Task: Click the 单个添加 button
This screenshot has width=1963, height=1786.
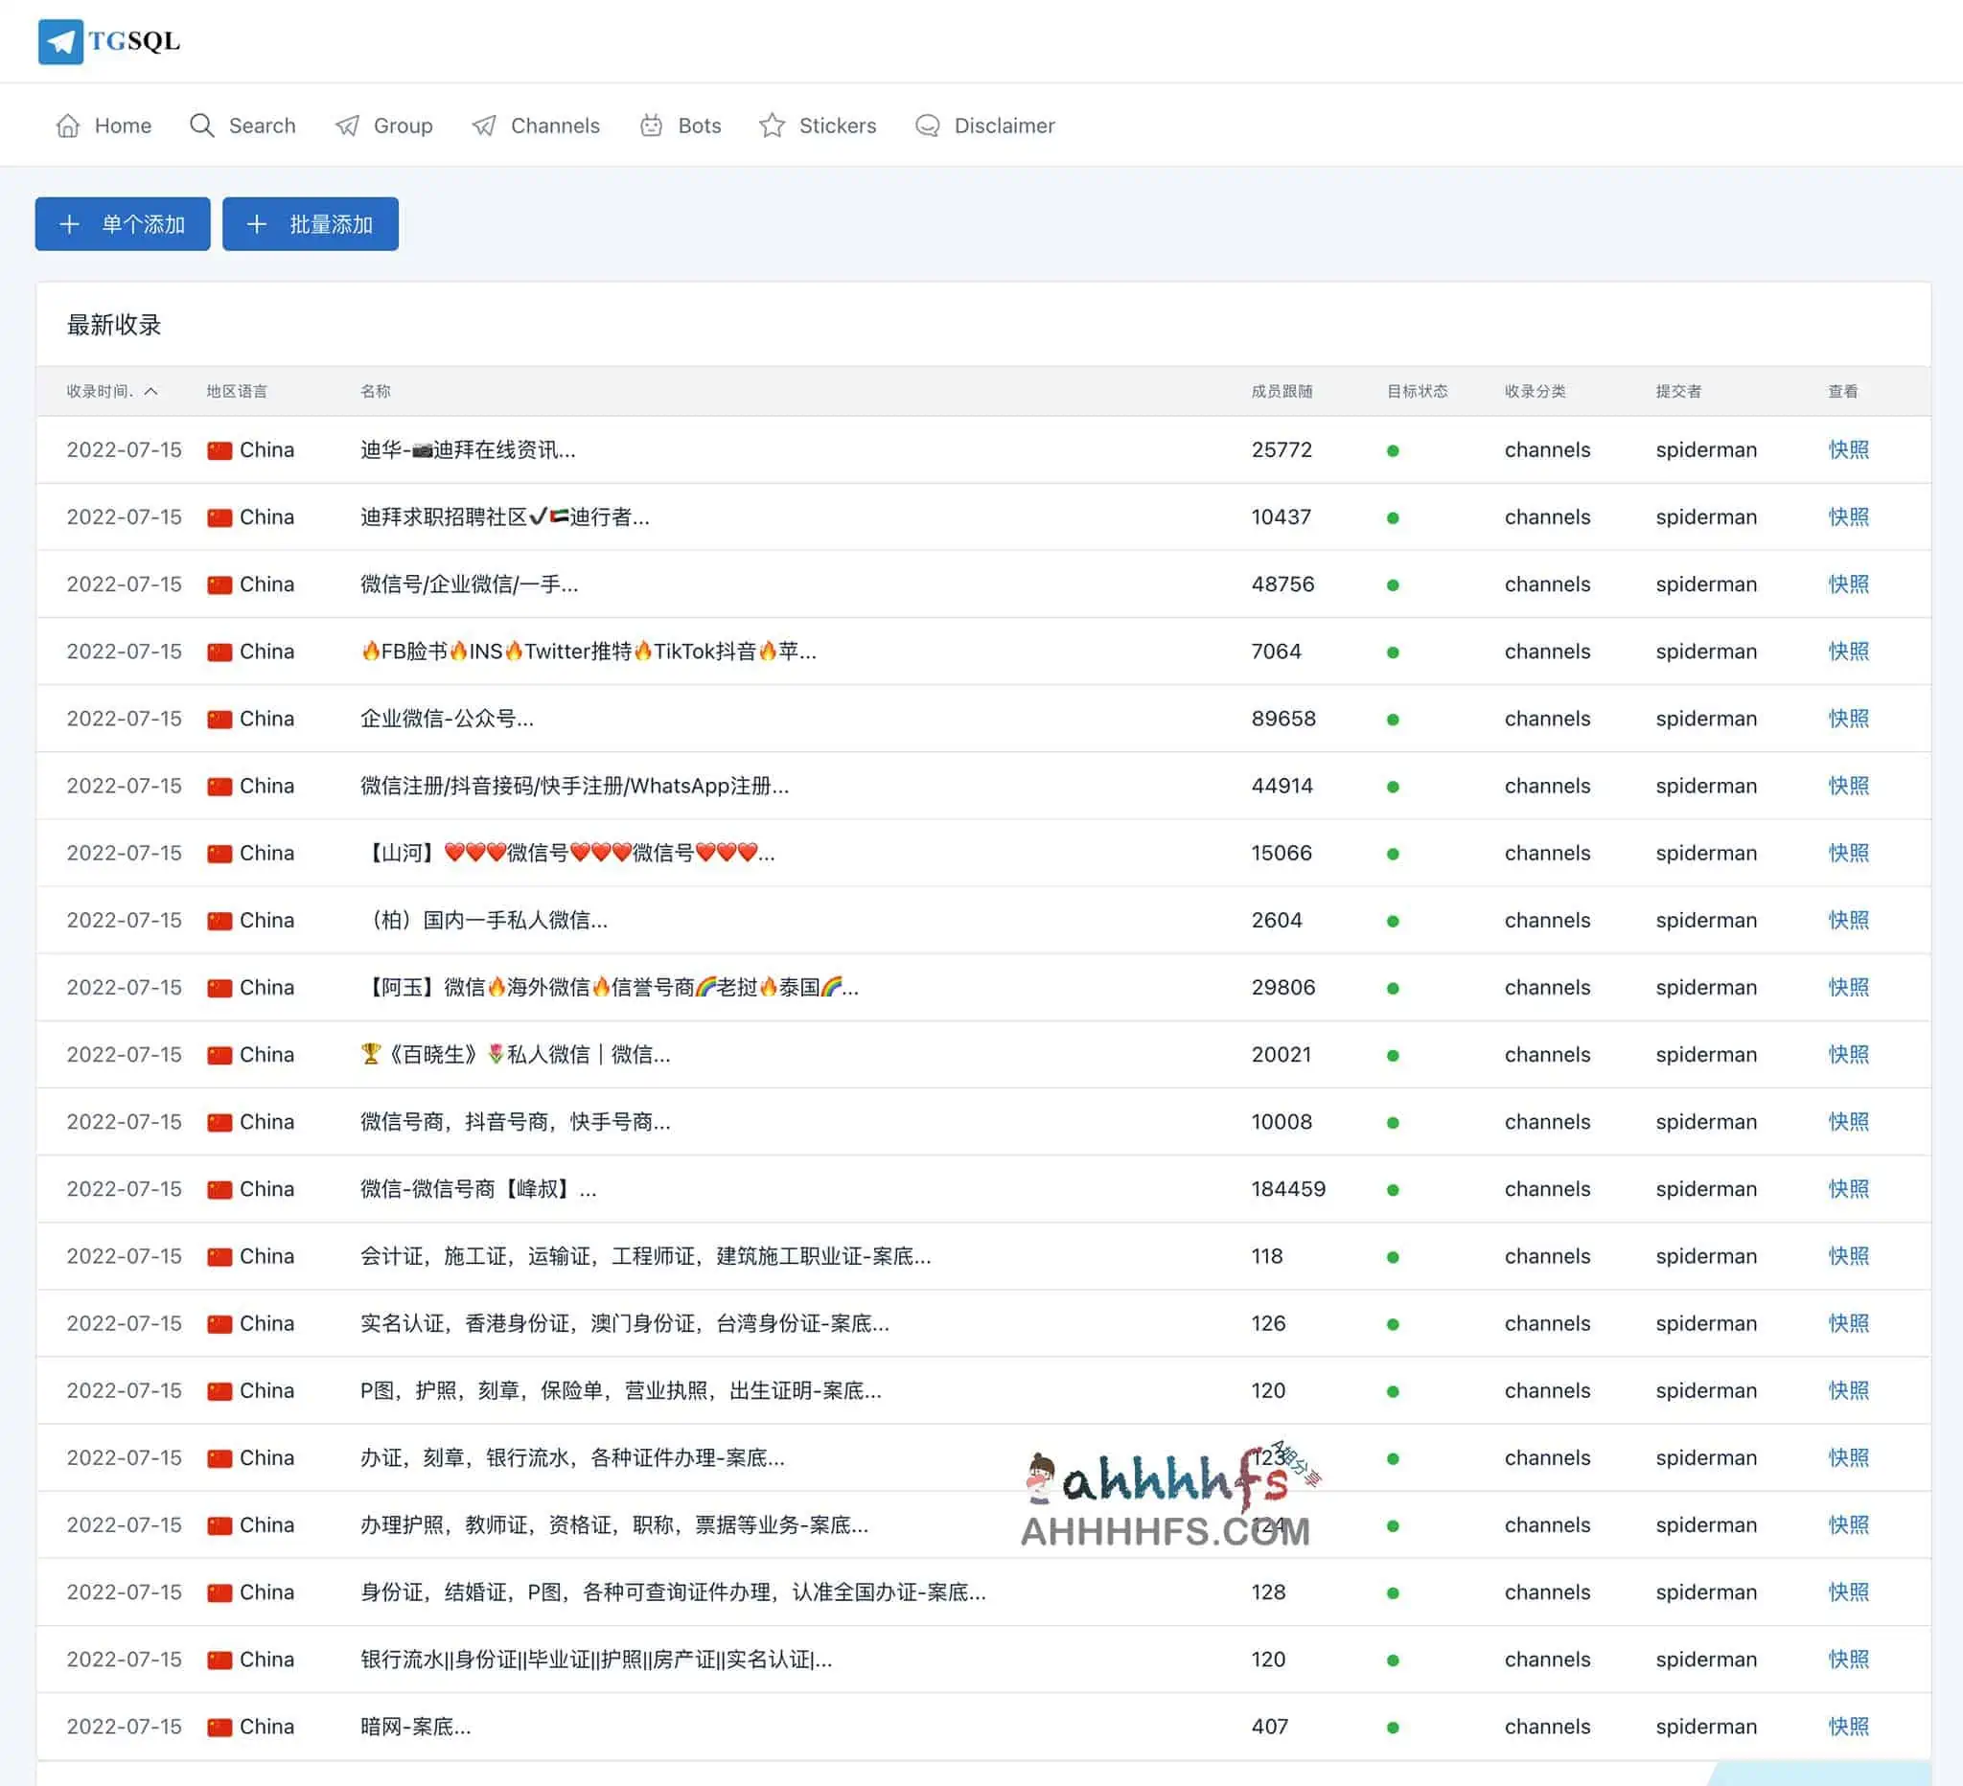Action: click(x=123, y=224)
